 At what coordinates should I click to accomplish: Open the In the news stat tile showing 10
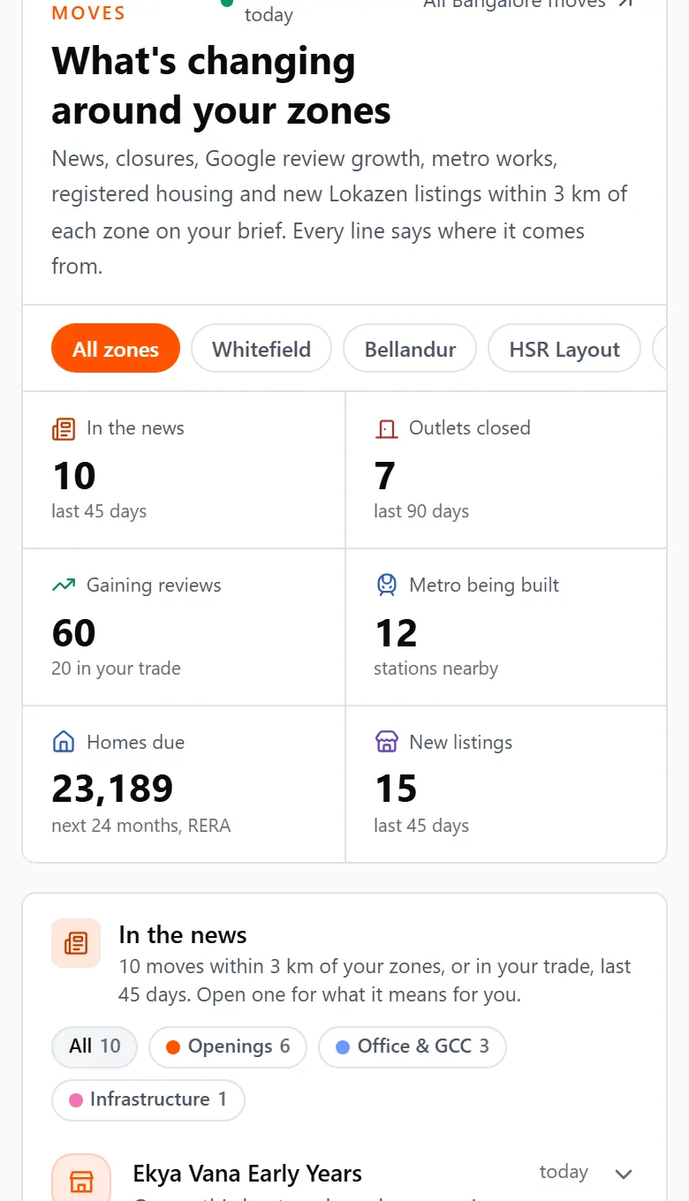coord(184,470)
